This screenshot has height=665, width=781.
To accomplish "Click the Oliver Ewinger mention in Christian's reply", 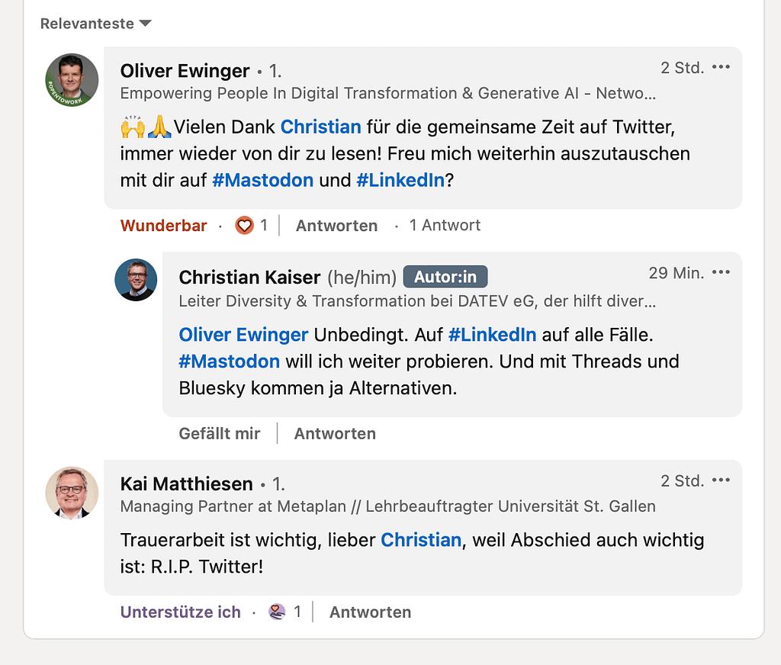I will coord(243,335).
